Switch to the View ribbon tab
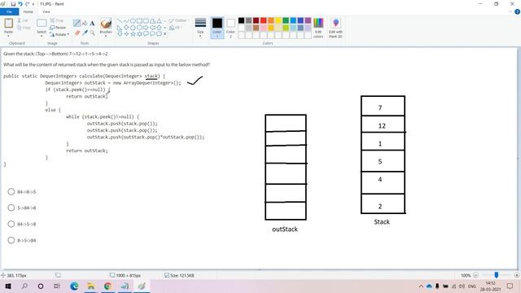The height and width of the screenshot is (293, 521). (x=46, y=11)
